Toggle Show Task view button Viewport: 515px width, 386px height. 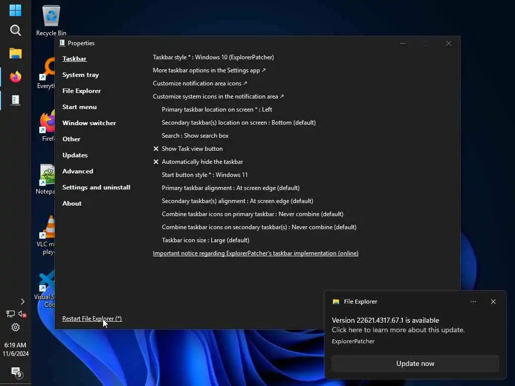pyautogui.click(x=188, y=149)
